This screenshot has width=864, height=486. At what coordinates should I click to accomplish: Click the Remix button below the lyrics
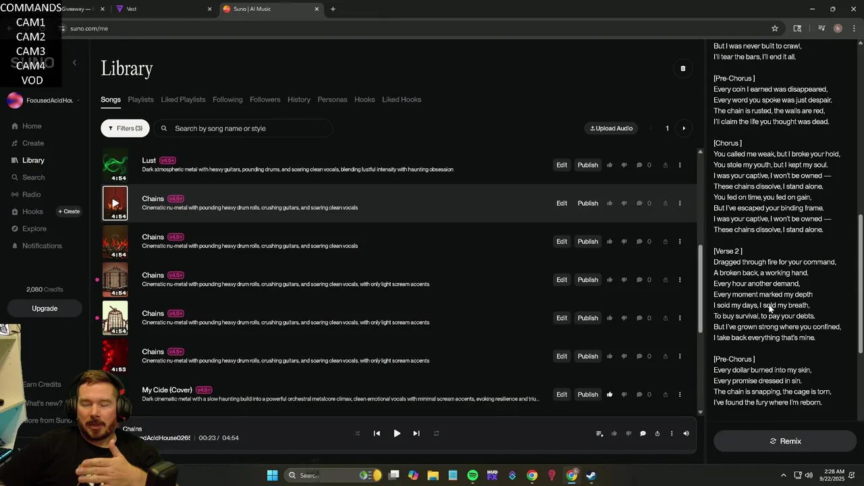(785, 441)
